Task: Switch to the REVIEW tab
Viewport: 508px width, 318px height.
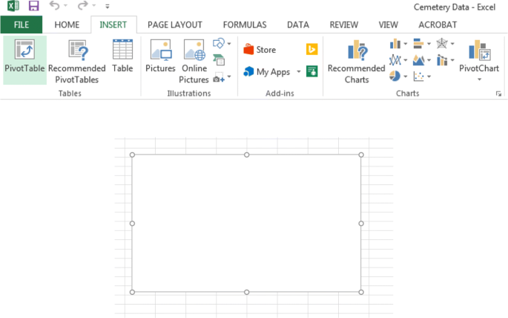Action: click(344, 25)
